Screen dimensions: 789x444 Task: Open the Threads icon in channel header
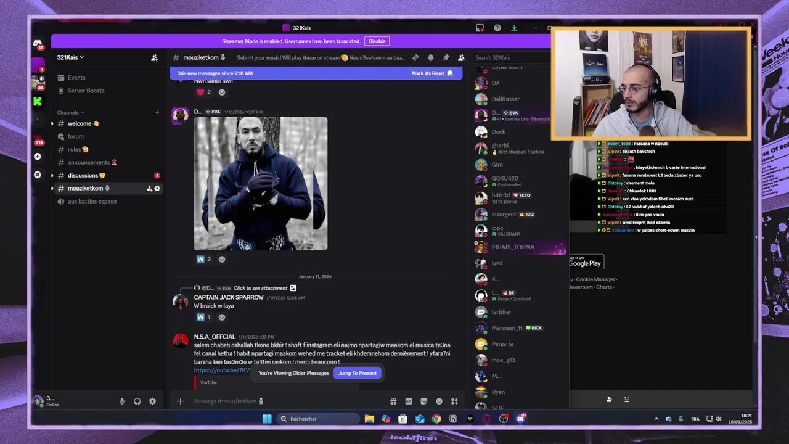tap(415, 57)
